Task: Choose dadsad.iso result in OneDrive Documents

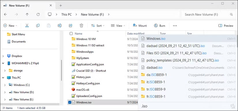Action: [x=188, y=68]
